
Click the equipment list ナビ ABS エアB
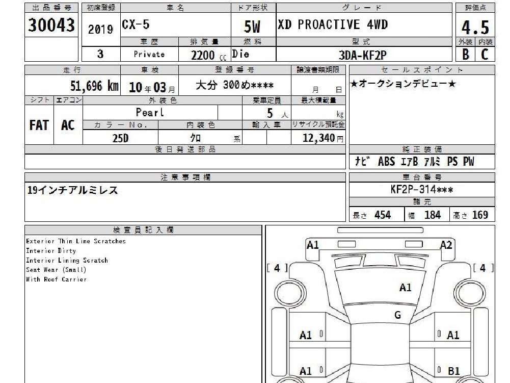414,161
